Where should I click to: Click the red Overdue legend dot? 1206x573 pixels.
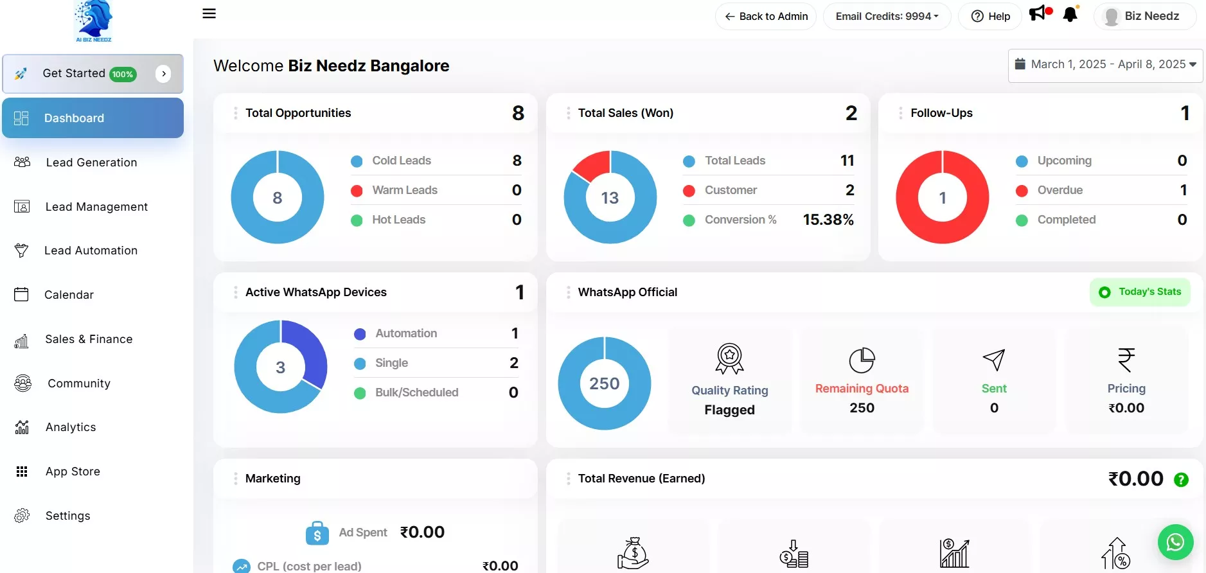point(1022,191)
